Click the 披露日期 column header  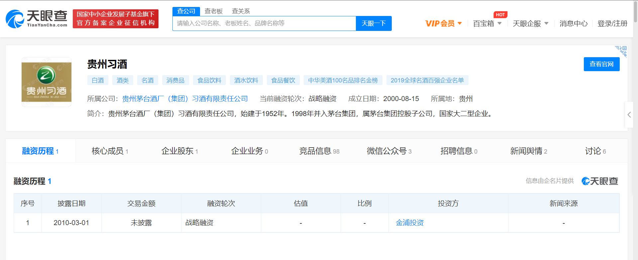(71, 203)
